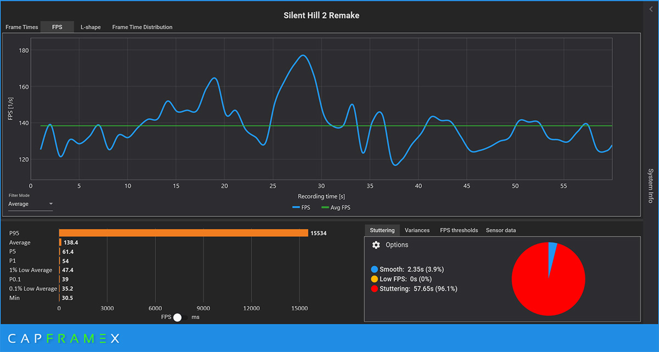
Task: Click the blue Smooth legend dot
Action: coord(375,270)
